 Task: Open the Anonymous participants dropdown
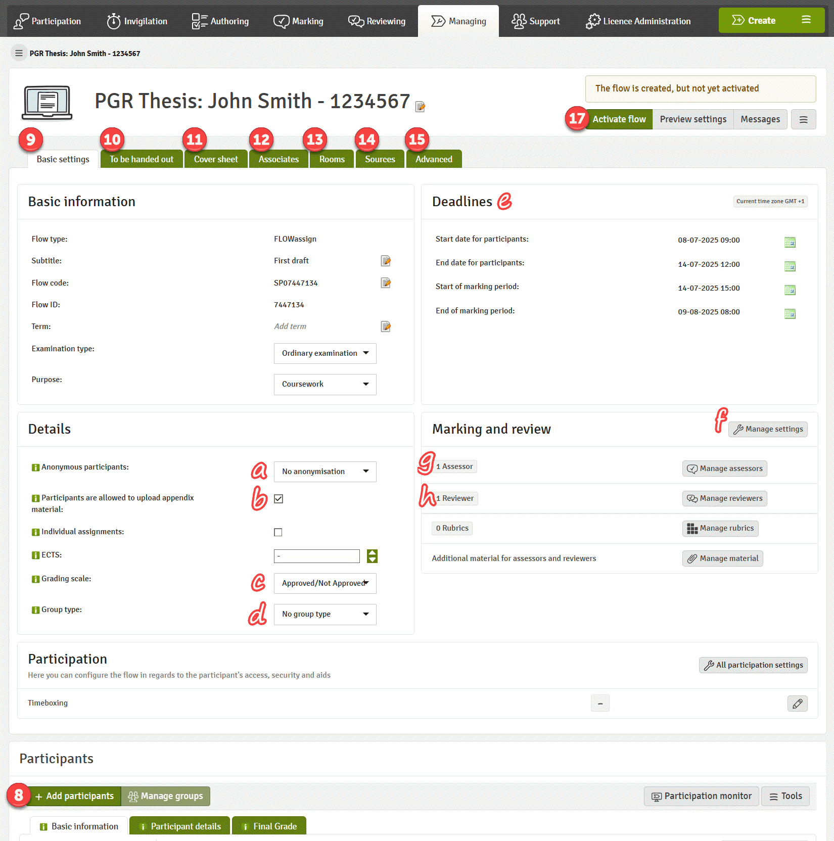point(325,472)
